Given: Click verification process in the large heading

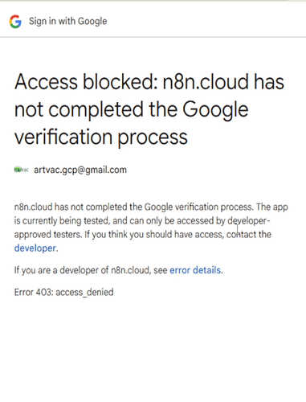Looking at the screenshot, I should [101, 137].
